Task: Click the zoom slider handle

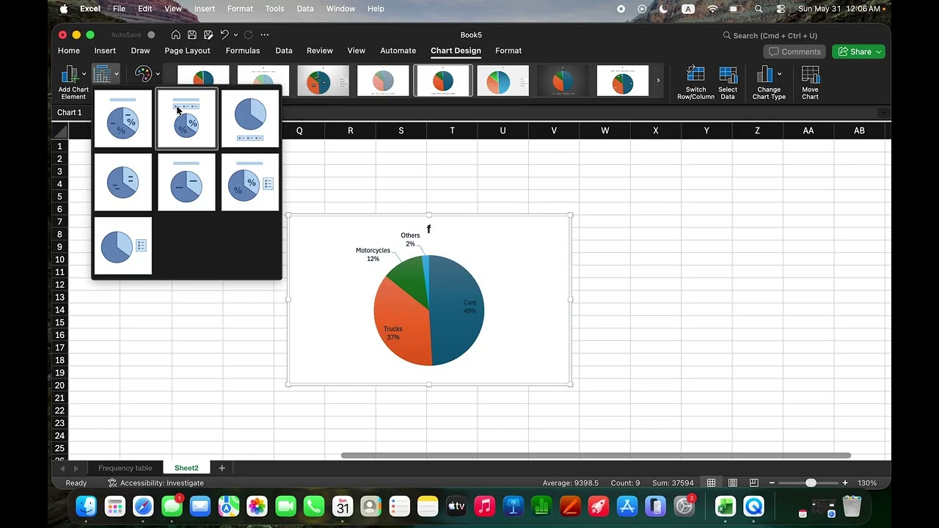Action: pos(811,483)
